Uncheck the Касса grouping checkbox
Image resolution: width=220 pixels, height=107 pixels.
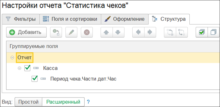[27, 68]
